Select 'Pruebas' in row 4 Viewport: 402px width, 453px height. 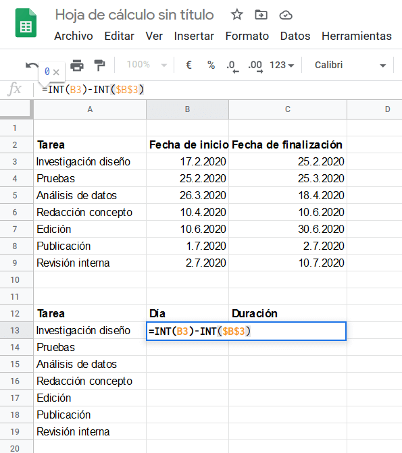click(90, 178)
